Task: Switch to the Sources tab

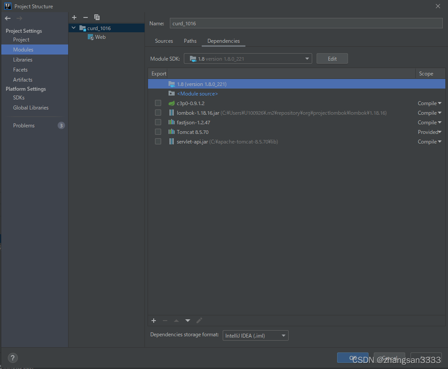Action: [x=164, y=41]
